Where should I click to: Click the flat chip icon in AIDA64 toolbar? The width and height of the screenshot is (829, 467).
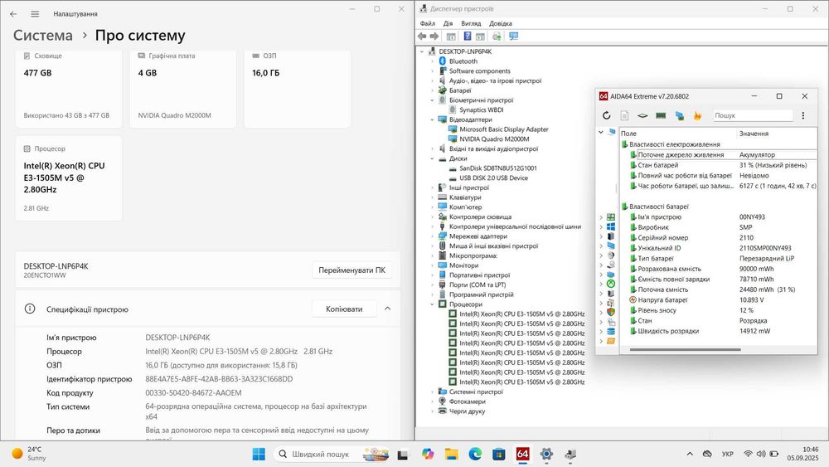click(642, 115)
